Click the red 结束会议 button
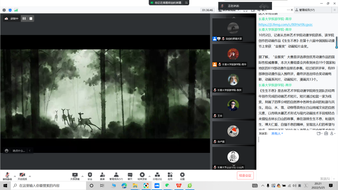Screen dimensions: 338x190 tap(245, 176)
